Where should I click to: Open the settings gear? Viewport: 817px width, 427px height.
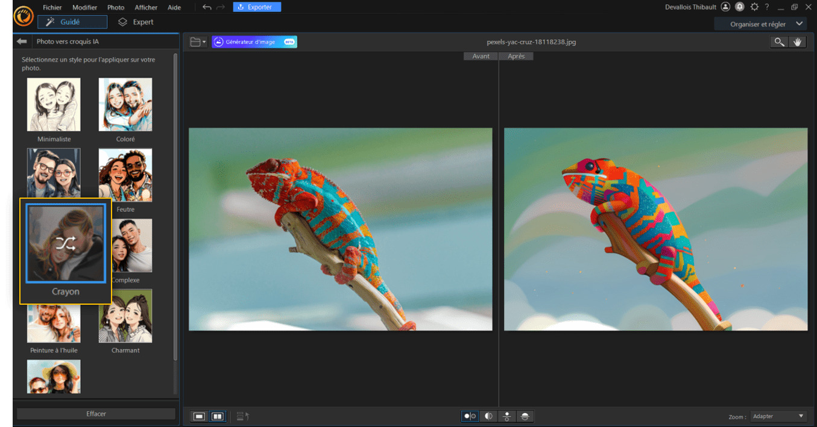[754, 7]
